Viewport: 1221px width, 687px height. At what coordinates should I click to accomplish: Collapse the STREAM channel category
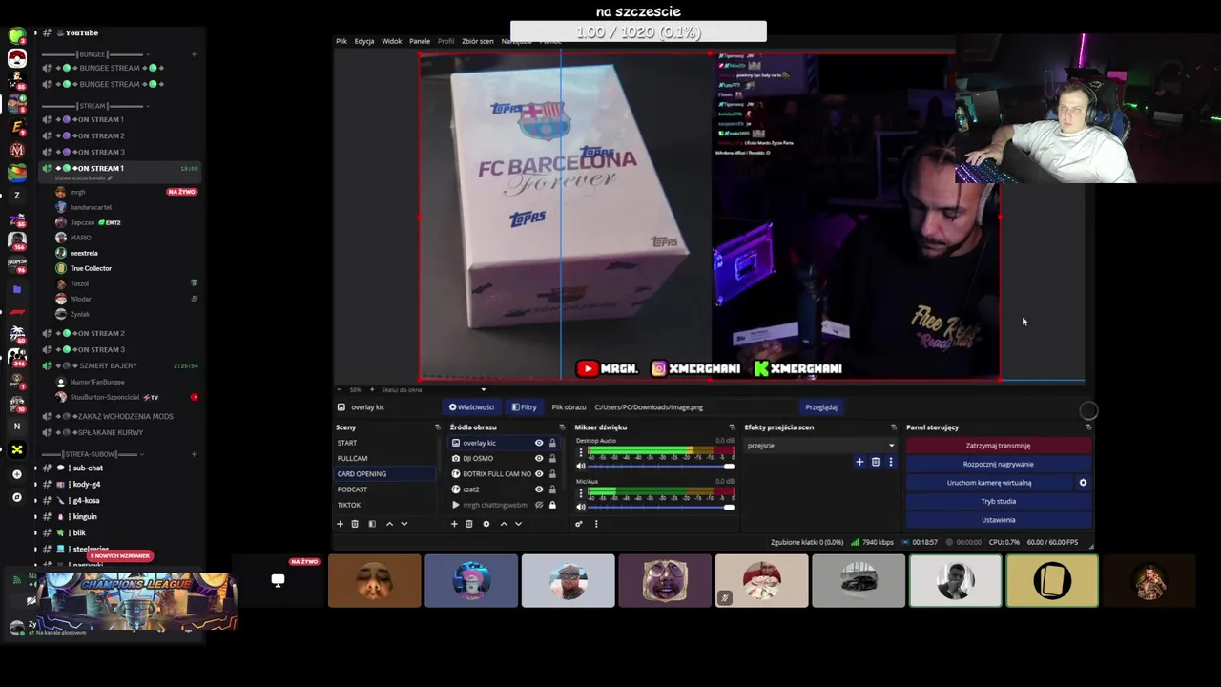(x=93, y=106)
